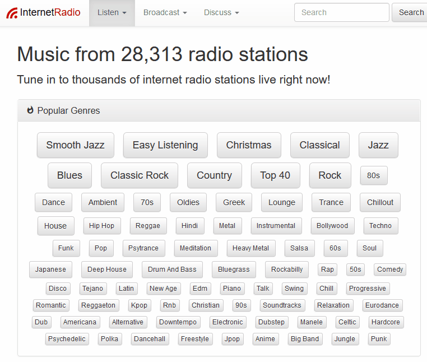The width and height of the screenshot is (427, 362).
Task: Select the Drum And Bass genre
Action: point(172,270)
